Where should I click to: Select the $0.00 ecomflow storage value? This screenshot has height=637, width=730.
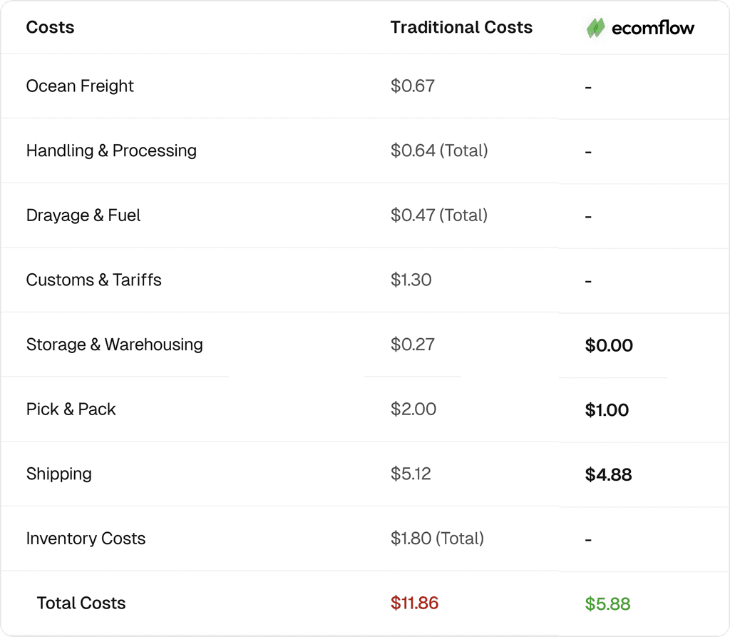pyautogui.click(x=609, y=346)
